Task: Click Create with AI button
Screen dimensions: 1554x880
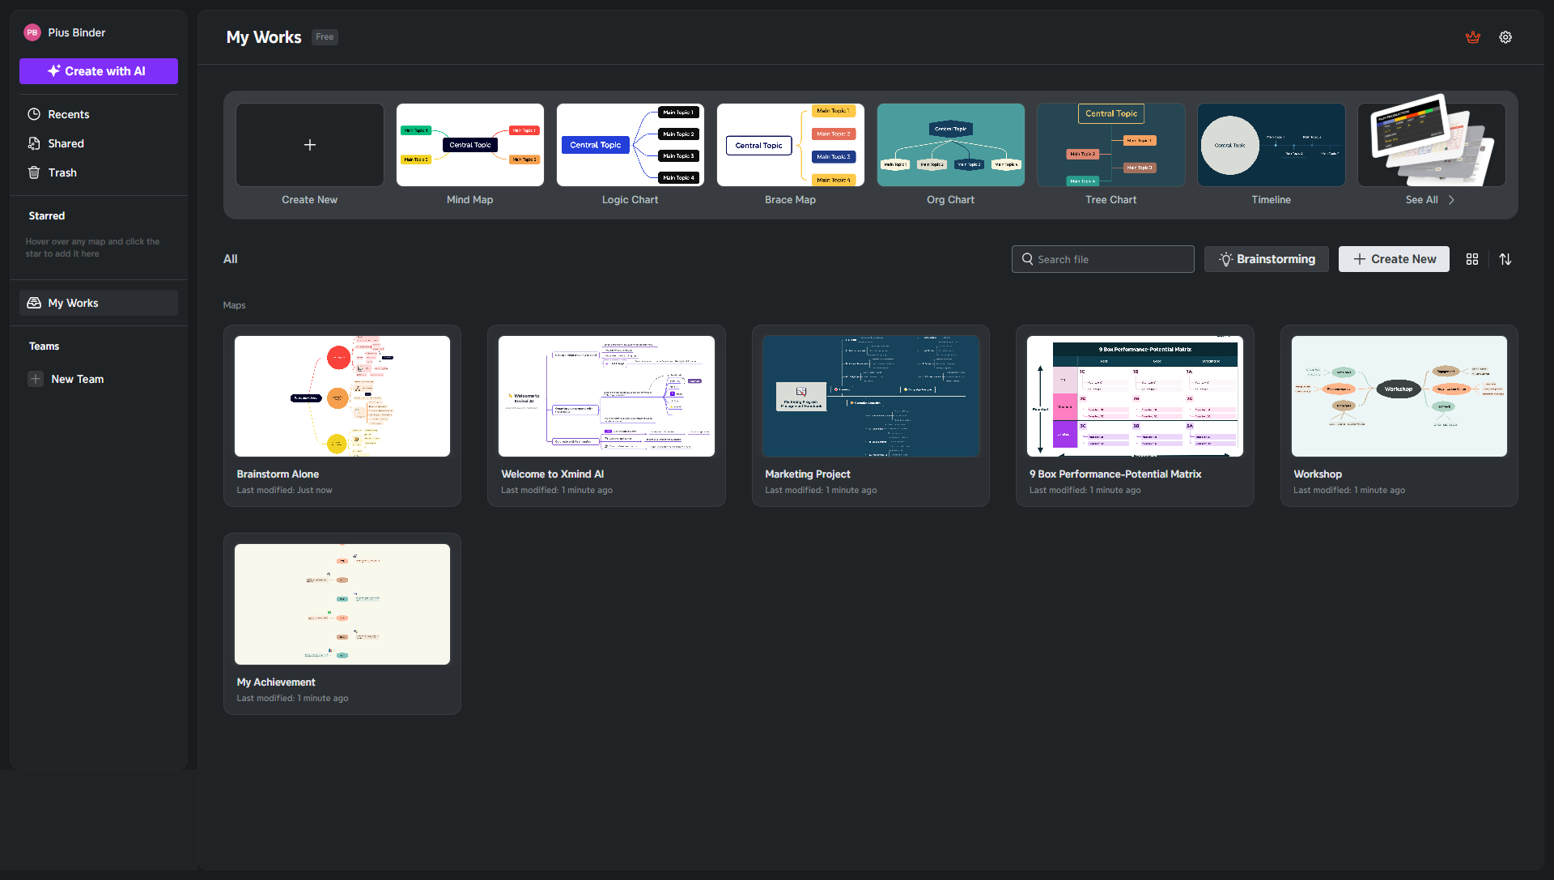Action: pyautogui.click(x=98, y=71)
